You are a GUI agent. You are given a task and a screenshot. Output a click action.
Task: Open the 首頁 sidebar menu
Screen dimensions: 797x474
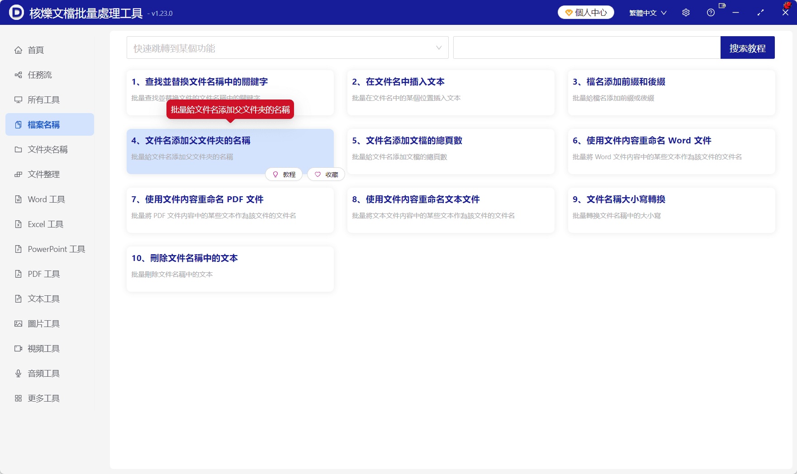[x=50, y=50]
